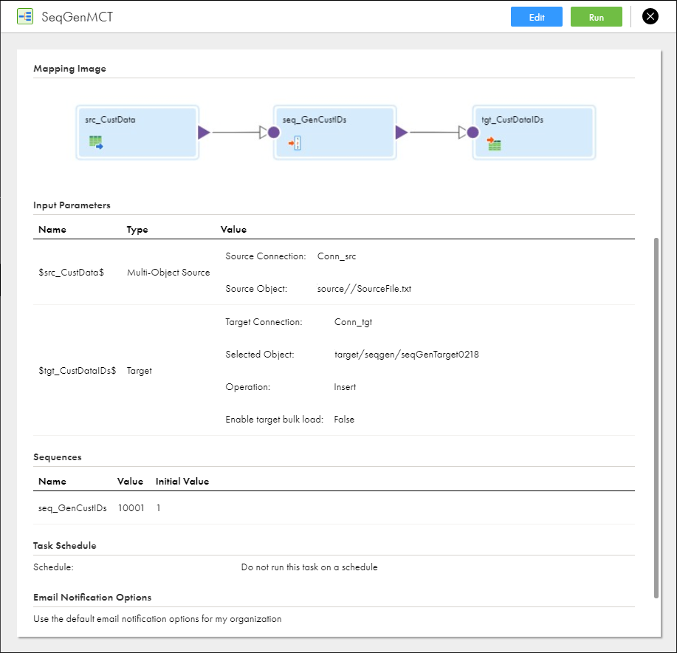Click the SeqGenMCT title text
This screenshot has width=677, height=653.
point(78,17)
